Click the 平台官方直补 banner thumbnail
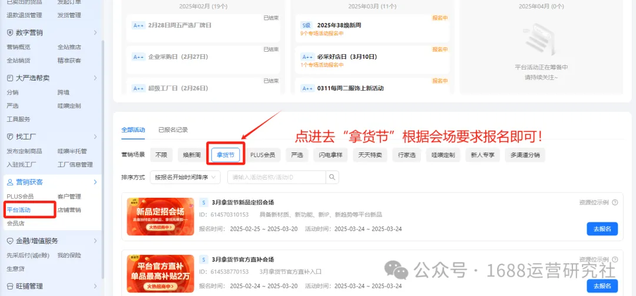Viewport: 636px width, 296px height. pyautogui.click(x=161, y=274)
